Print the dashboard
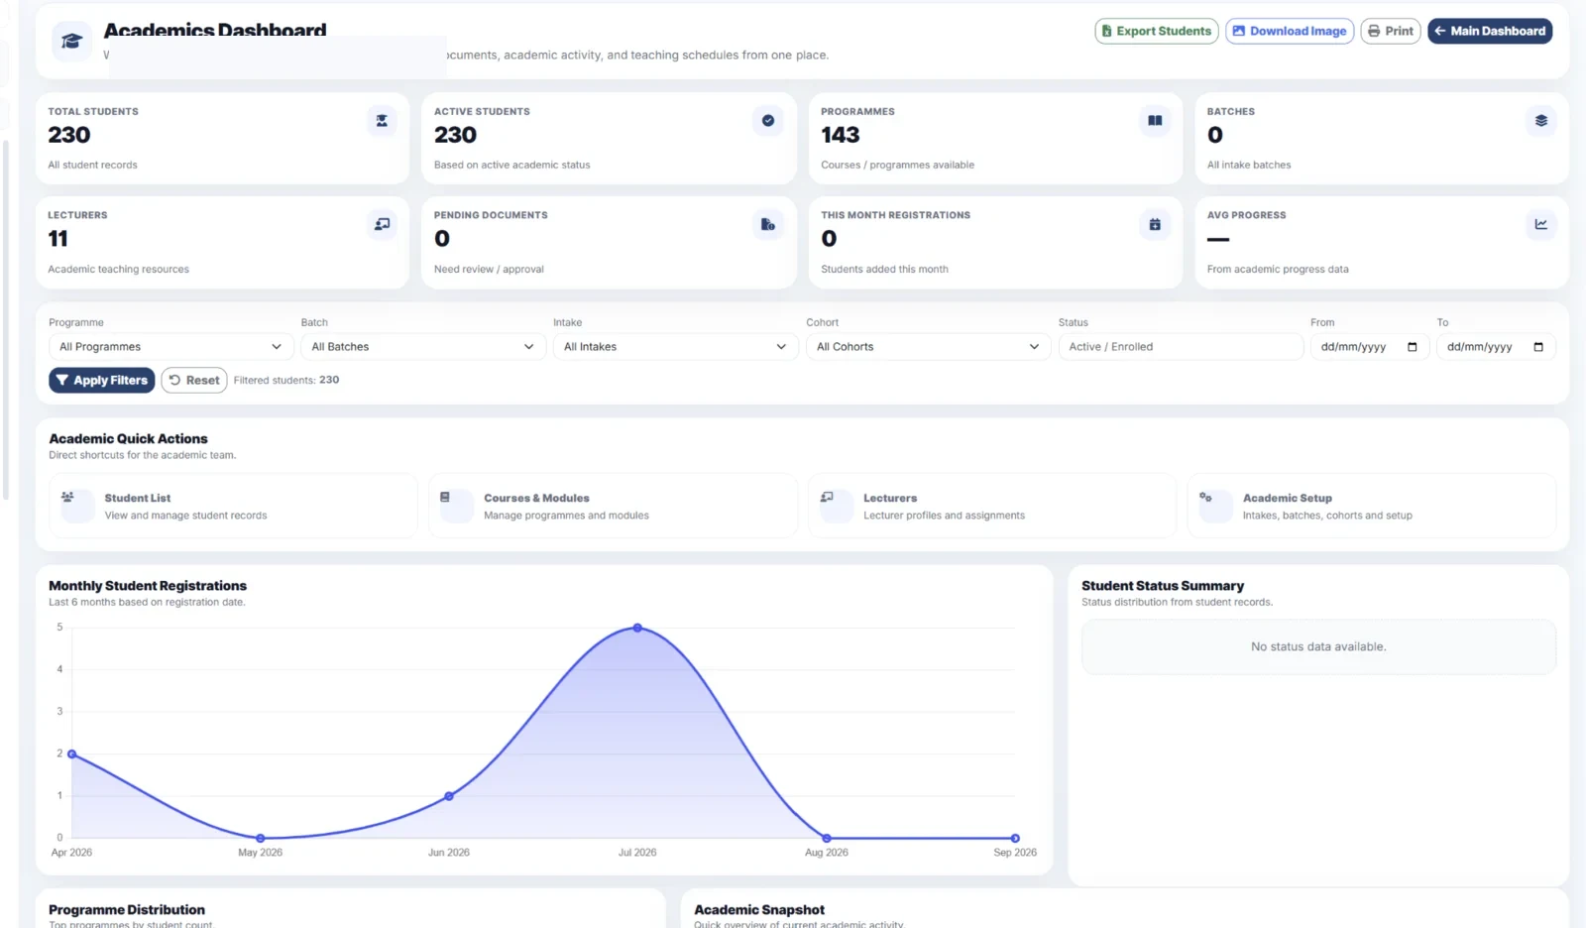The image size is (1586, 928). 1391,31
